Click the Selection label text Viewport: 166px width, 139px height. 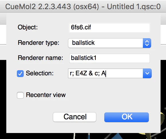40,73
